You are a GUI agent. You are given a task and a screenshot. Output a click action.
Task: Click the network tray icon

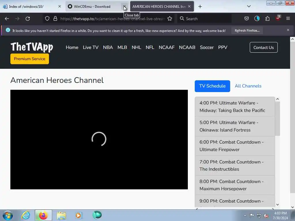(259, 216)
